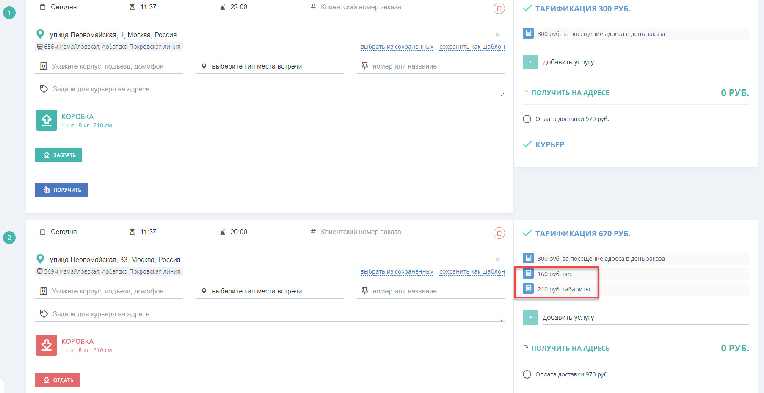Focus Клиентский номер заказа field in order 2
The image size is (764, 393).
395,232
